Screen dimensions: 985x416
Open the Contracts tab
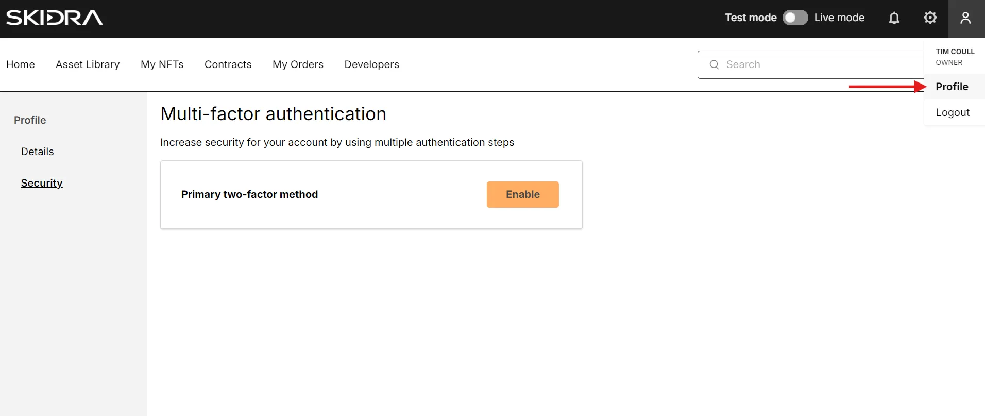tap(228, 64)
